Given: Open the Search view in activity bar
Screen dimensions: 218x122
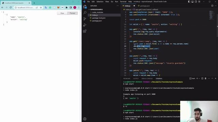Looking at the screenshot, I should tap(85, 13).
